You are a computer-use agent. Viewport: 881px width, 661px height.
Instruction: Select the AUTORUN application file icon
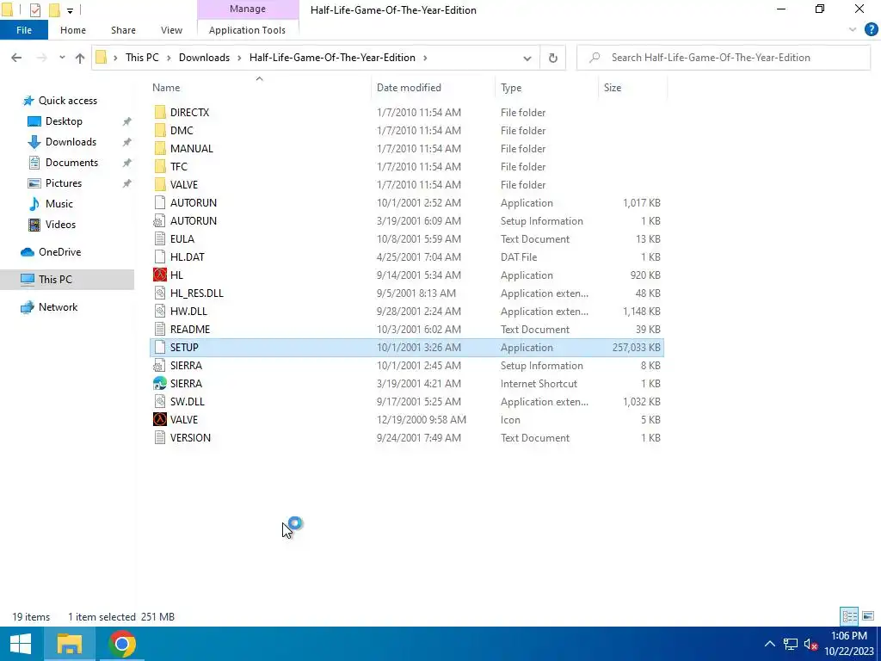coord(160,203)
